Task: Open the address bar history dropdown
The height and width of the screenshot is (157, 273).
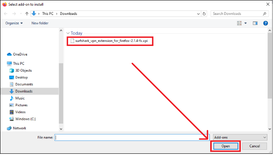Action: pos(198,14)
